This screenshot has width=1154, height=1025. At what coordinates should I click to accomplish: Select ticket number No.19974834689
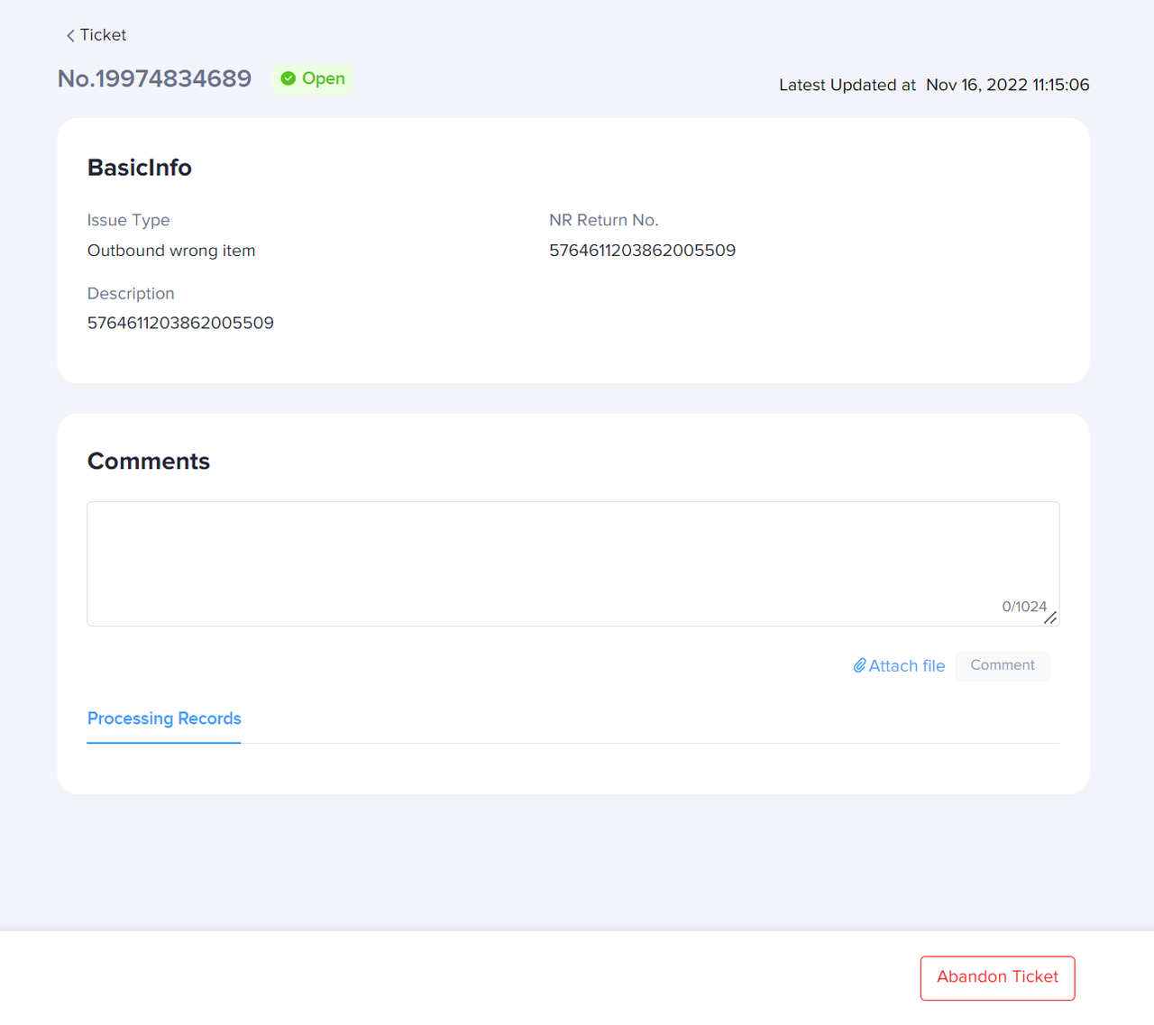(154, 78)
